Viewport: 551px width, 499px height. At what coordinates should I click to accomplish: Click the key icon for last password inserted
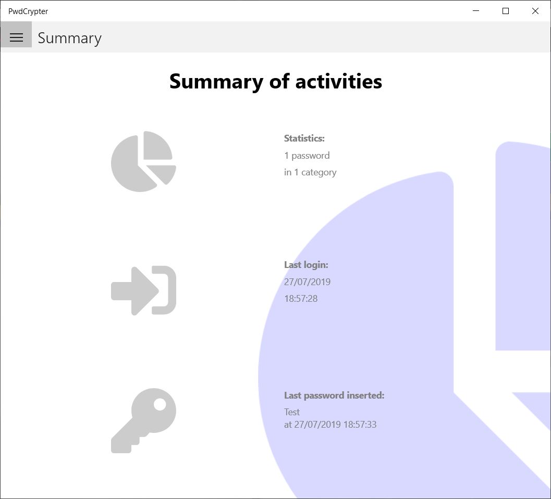coord(143,421)
